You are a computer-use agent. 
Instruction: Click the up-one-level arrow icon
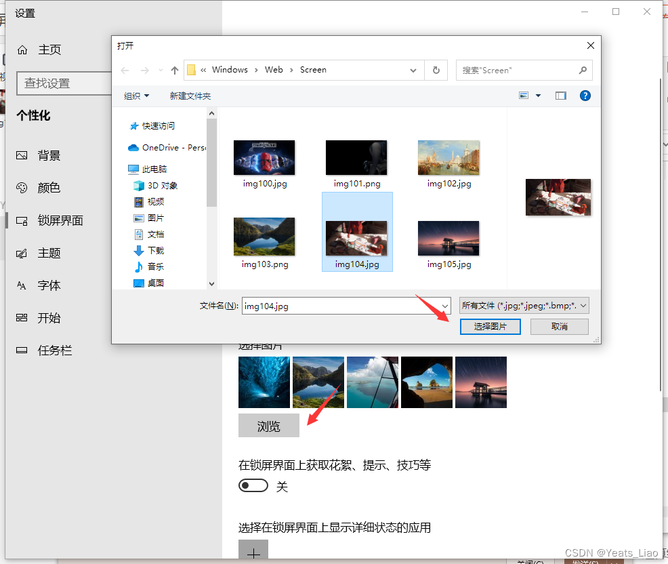click(174, 70)
